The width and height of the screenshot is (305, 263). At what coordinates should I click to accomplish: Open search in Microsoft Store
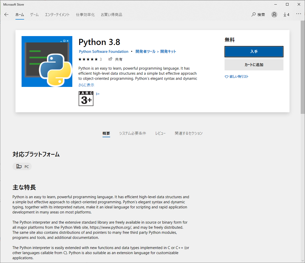point(258,14)
